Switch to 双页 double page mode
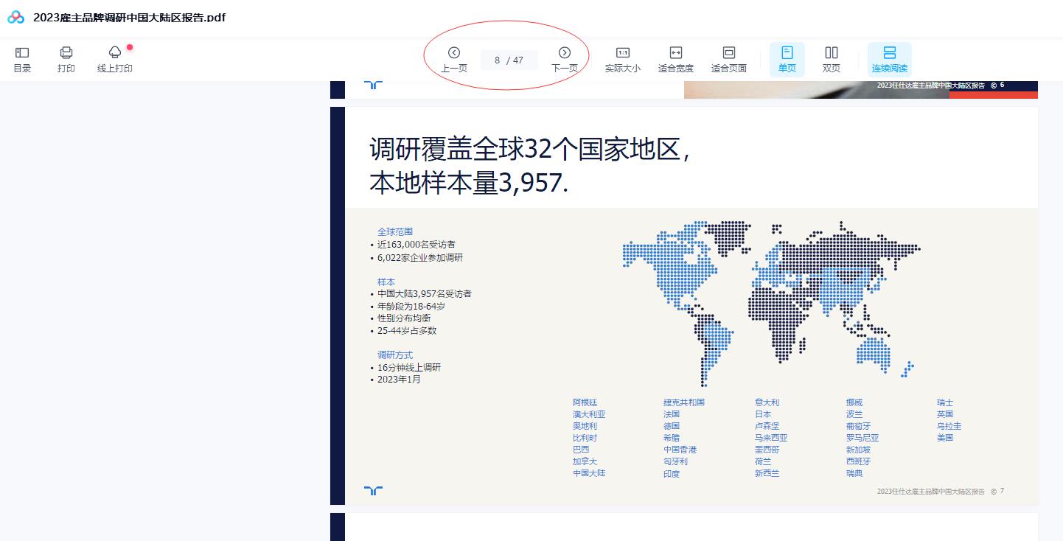This screenshot has width=1063, height=541. [x=832, y=59]
